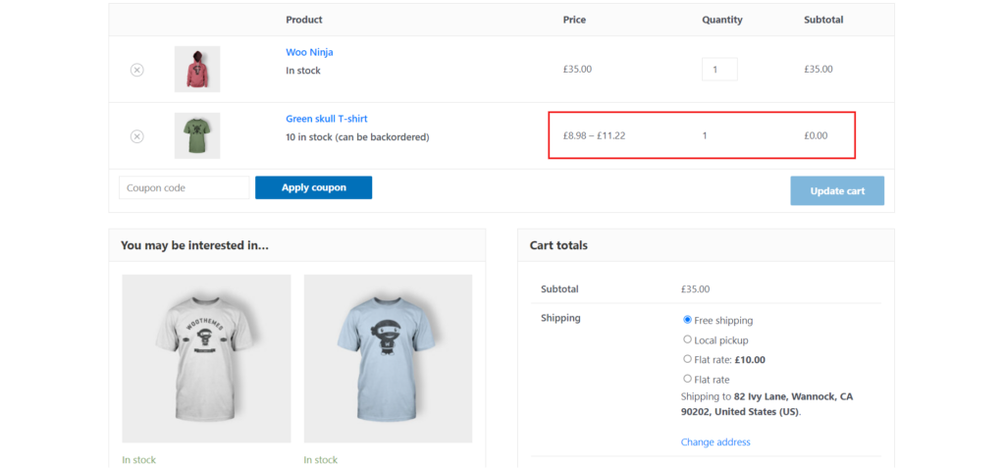The width and height of the screenshot is (1005, 468).
Task: Click the Price column header
Action: [574, 20]
